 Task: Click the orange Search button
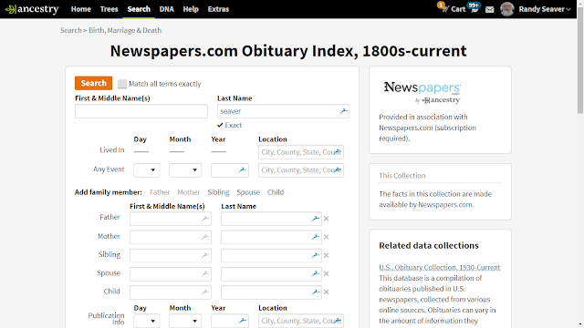(93, 83)
